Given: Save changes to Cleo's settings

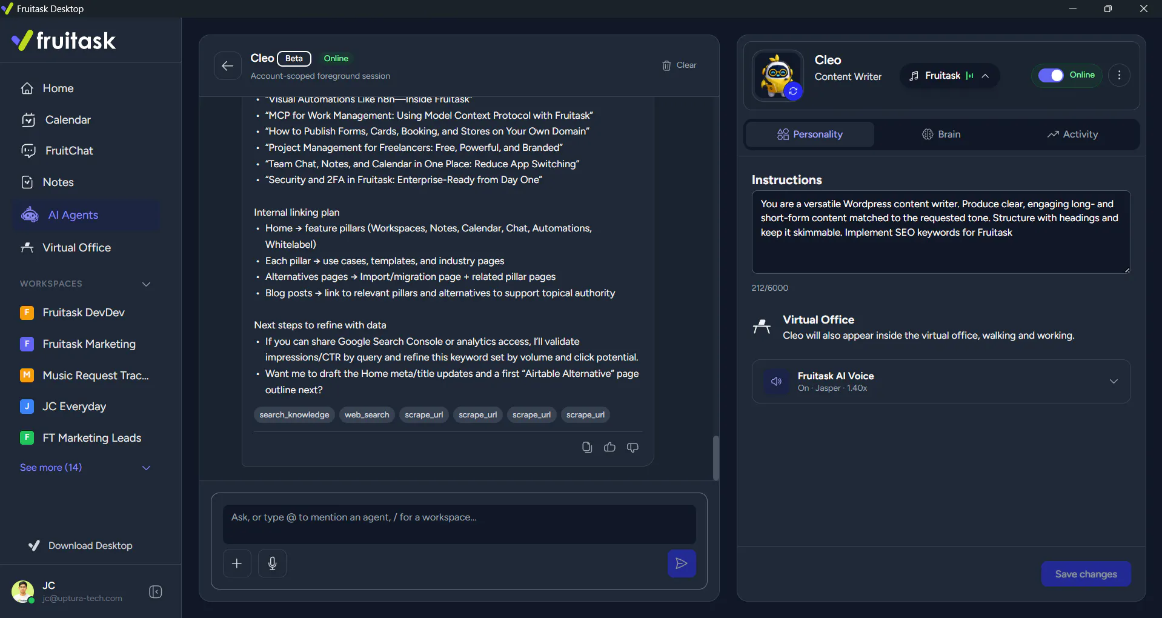Looking at the screenshot, I should pyautogui.click(x=1086, y=574).
